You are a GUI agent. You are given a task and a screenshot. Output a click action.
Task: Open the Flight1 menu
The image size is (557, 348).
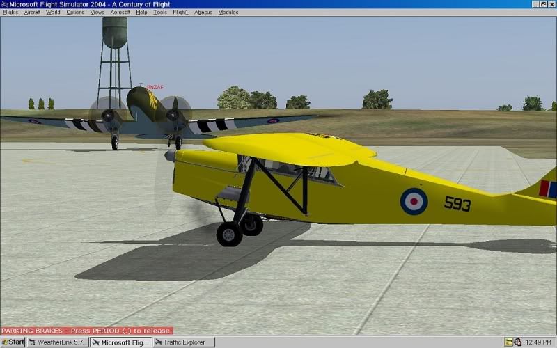point(180,13)
